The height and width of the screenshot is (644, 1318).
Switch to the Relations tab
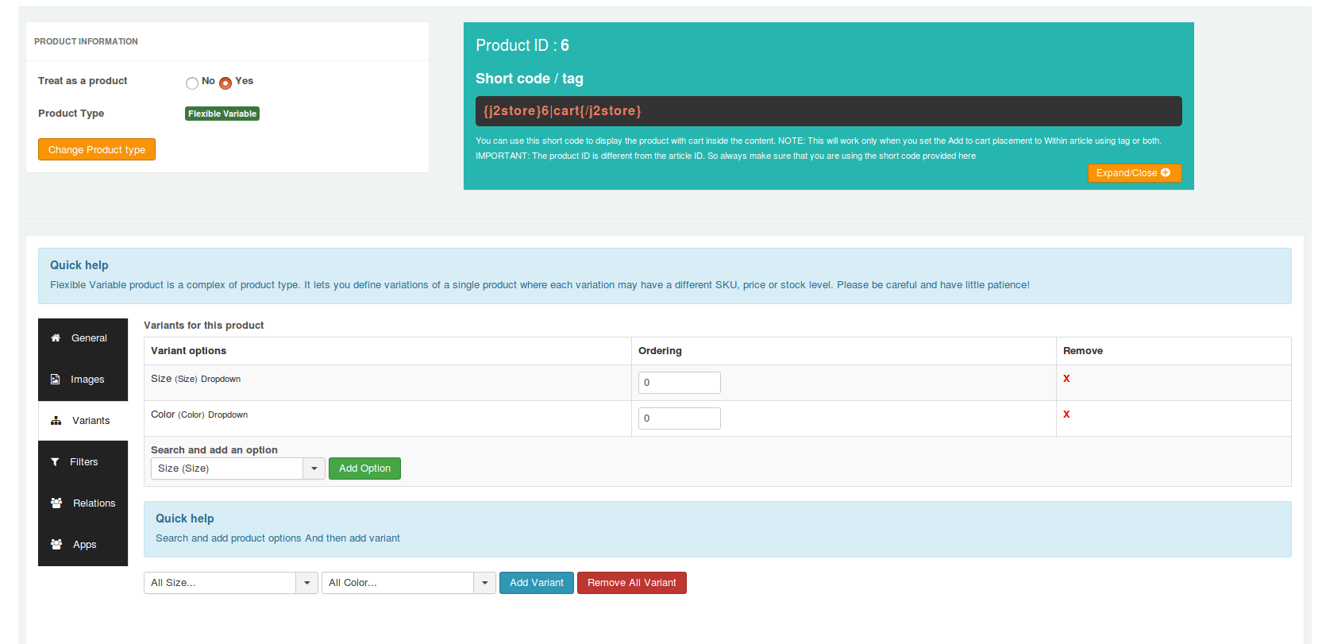click(x=94, y=503)
